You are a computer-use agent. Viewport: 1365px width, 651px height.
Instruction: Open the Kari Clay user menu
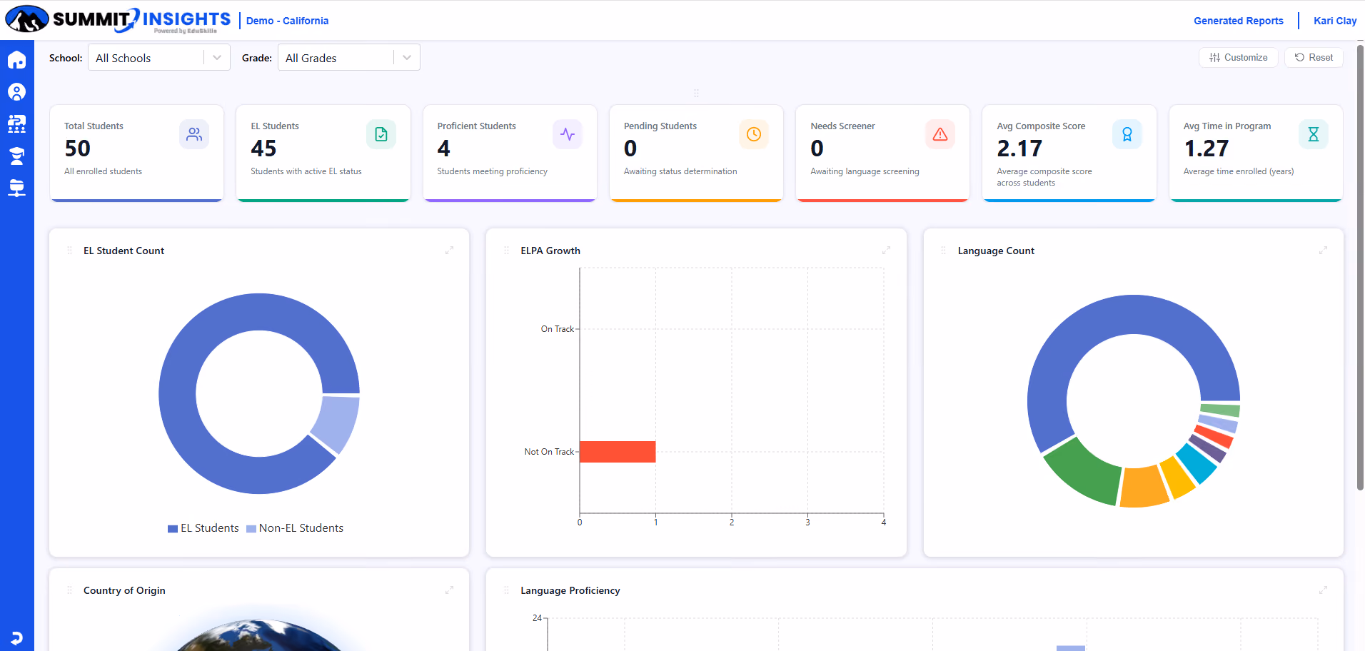point(1335,21)
